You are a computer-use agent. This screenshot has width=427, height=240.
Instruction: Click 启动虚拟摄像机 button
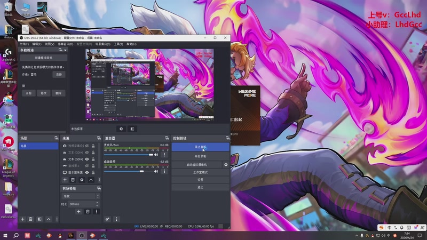pyautogui.click(x=196, y=165)
